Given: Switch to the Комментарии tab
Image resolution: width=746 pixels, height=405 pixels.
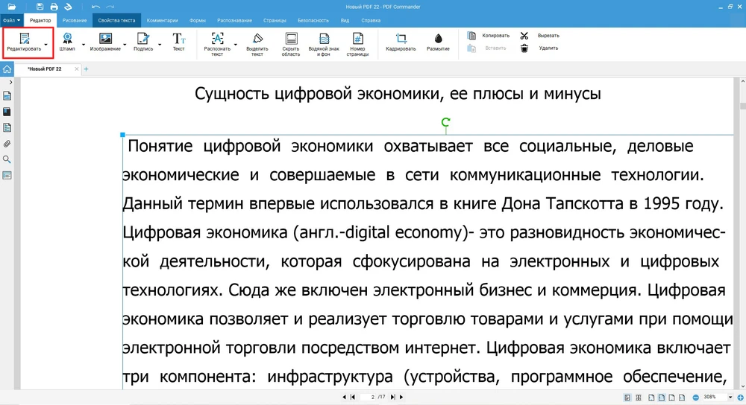Looking at the screenshot, I should click(x=162, y=20).
